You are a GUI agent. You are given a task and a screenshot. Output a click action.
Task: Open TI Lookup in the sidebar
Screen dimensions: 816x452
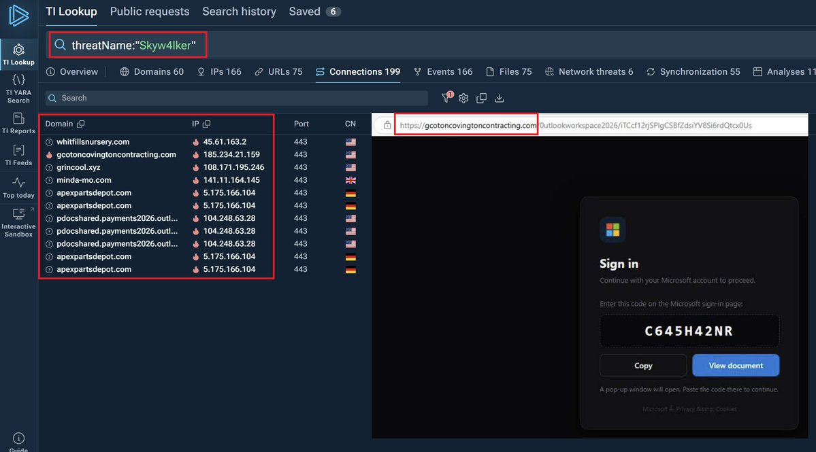pos(19,54)
